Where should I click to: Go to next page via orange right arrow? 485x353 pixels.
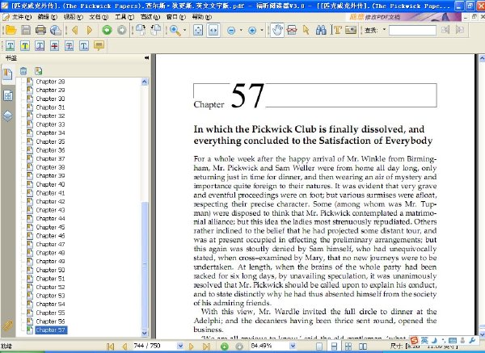(90, 30)
